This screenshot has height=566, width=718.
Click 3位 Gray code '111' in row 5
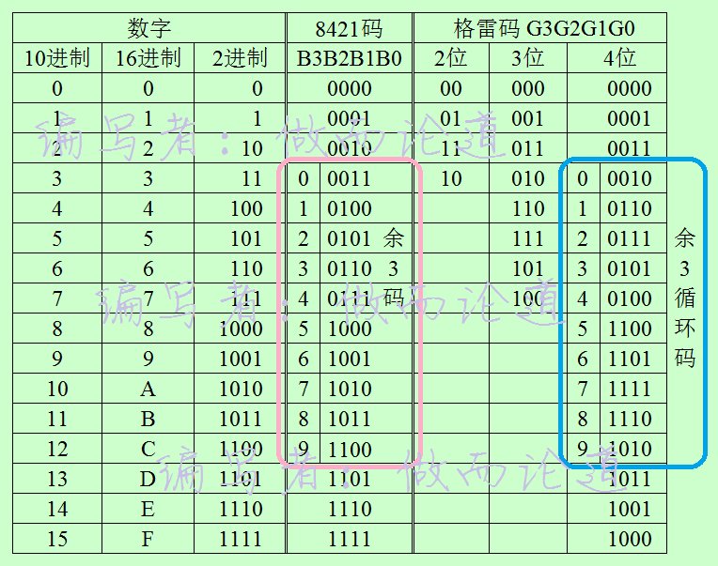(x=528, y=238)
